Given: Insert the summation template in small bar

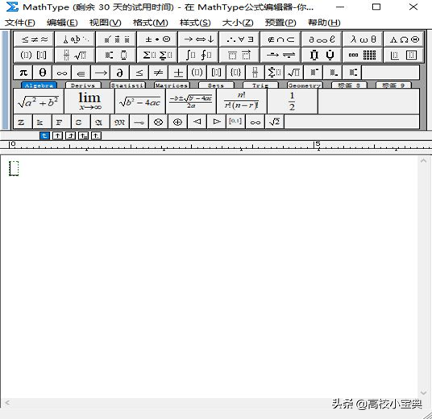Looking at the screenshot, I should point(274,73).
